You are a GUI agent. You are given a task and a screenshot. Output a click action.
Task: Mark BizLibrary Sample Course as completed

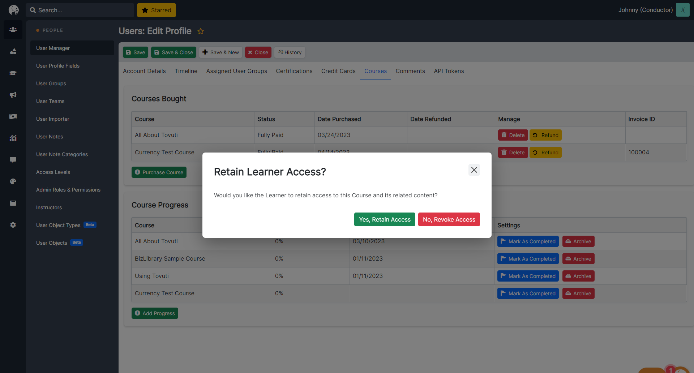tap(528, 258)
